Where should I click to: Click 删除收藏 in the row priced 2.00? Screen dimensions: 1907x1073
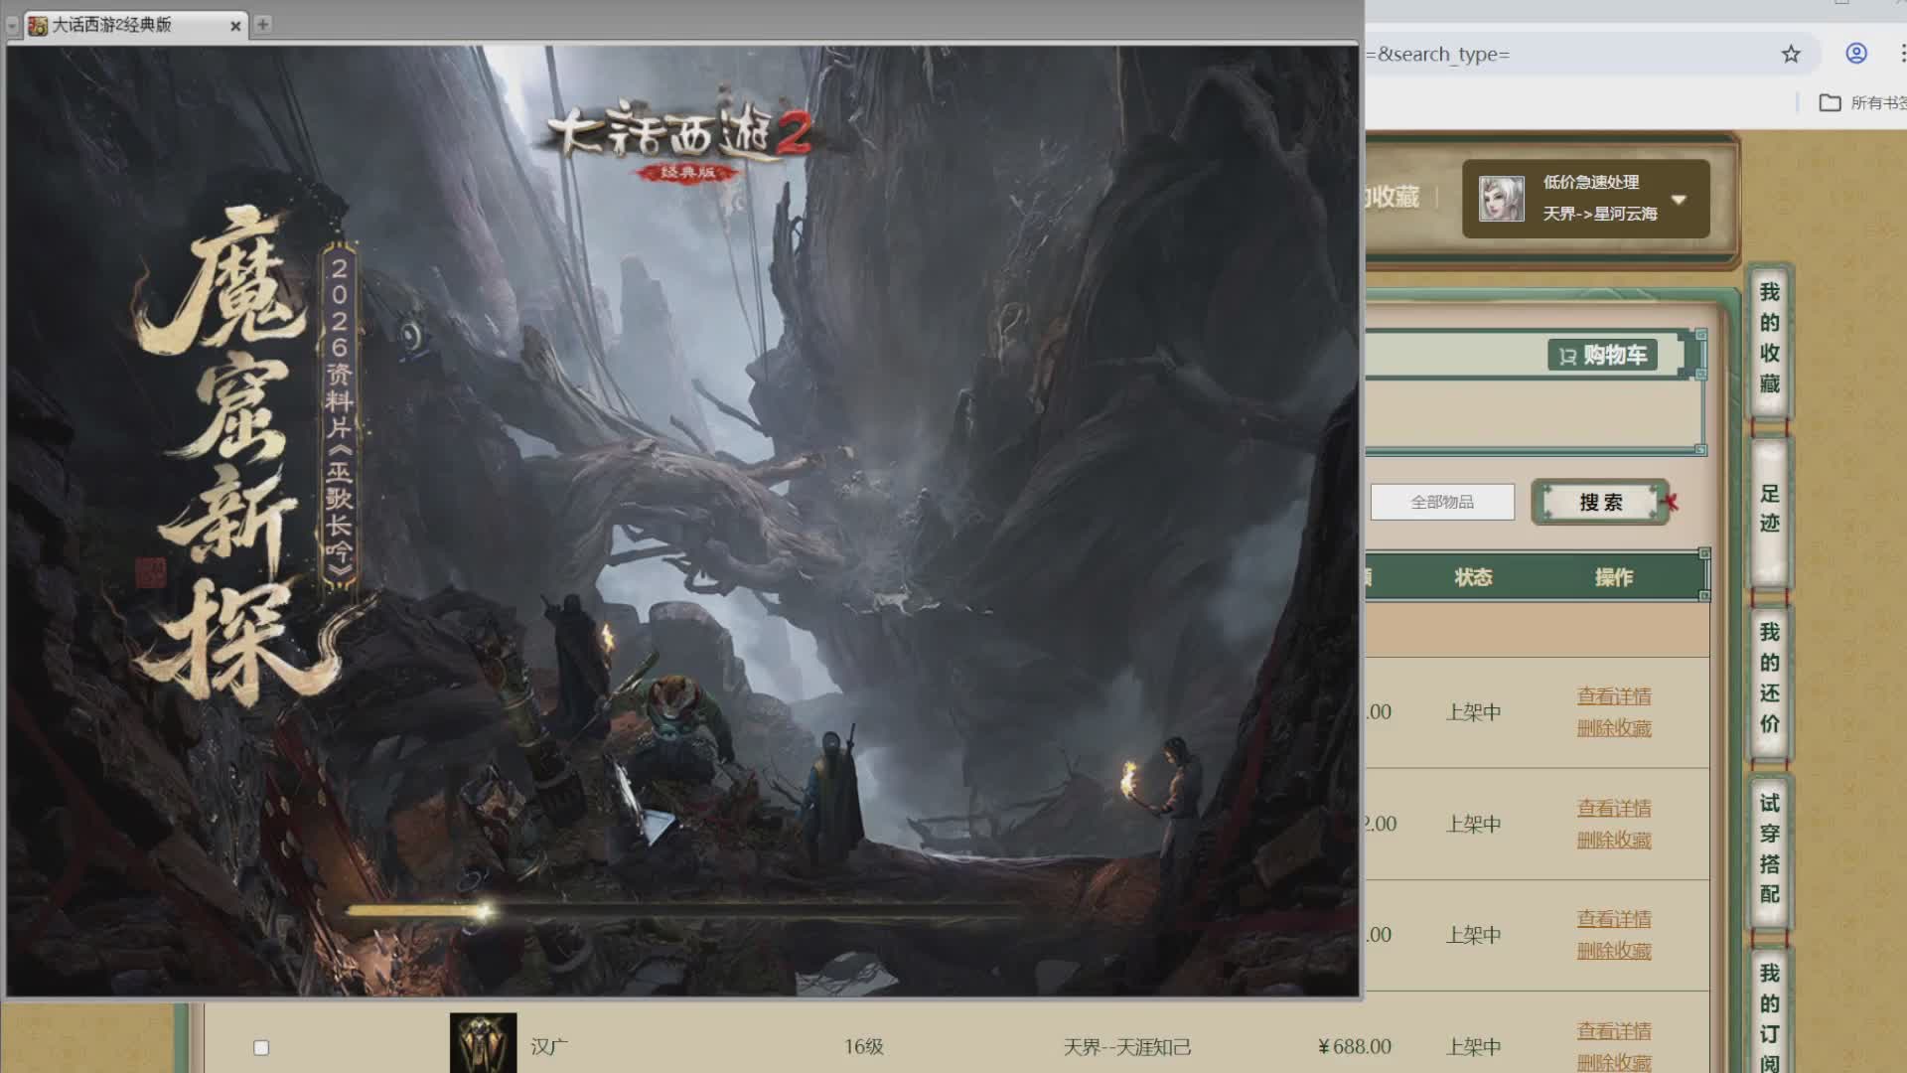pos(1614,841)
